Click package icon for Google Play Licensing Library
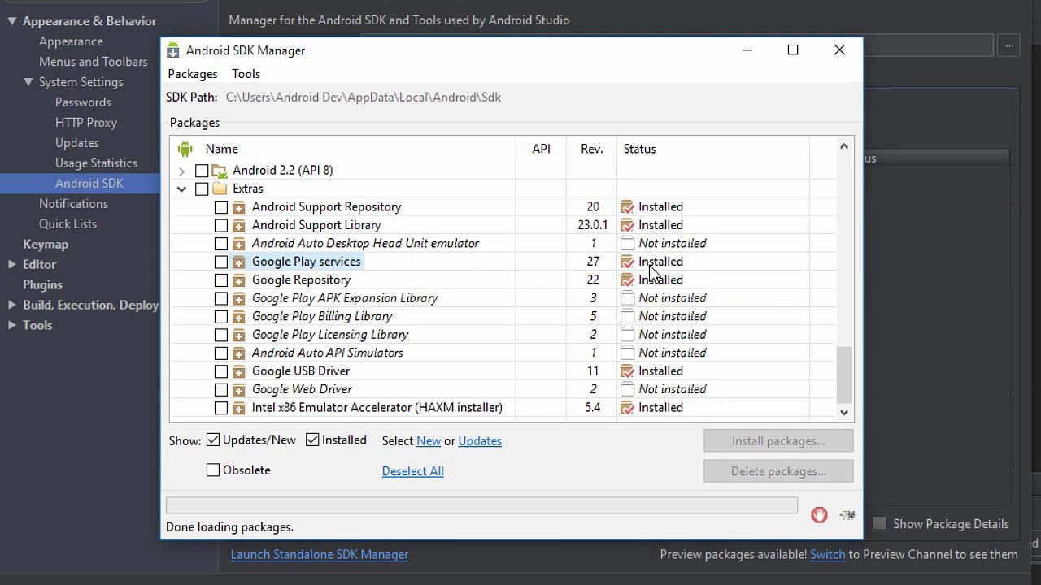The height and width of the screenshot is (585, 1041). coord(239,335)
